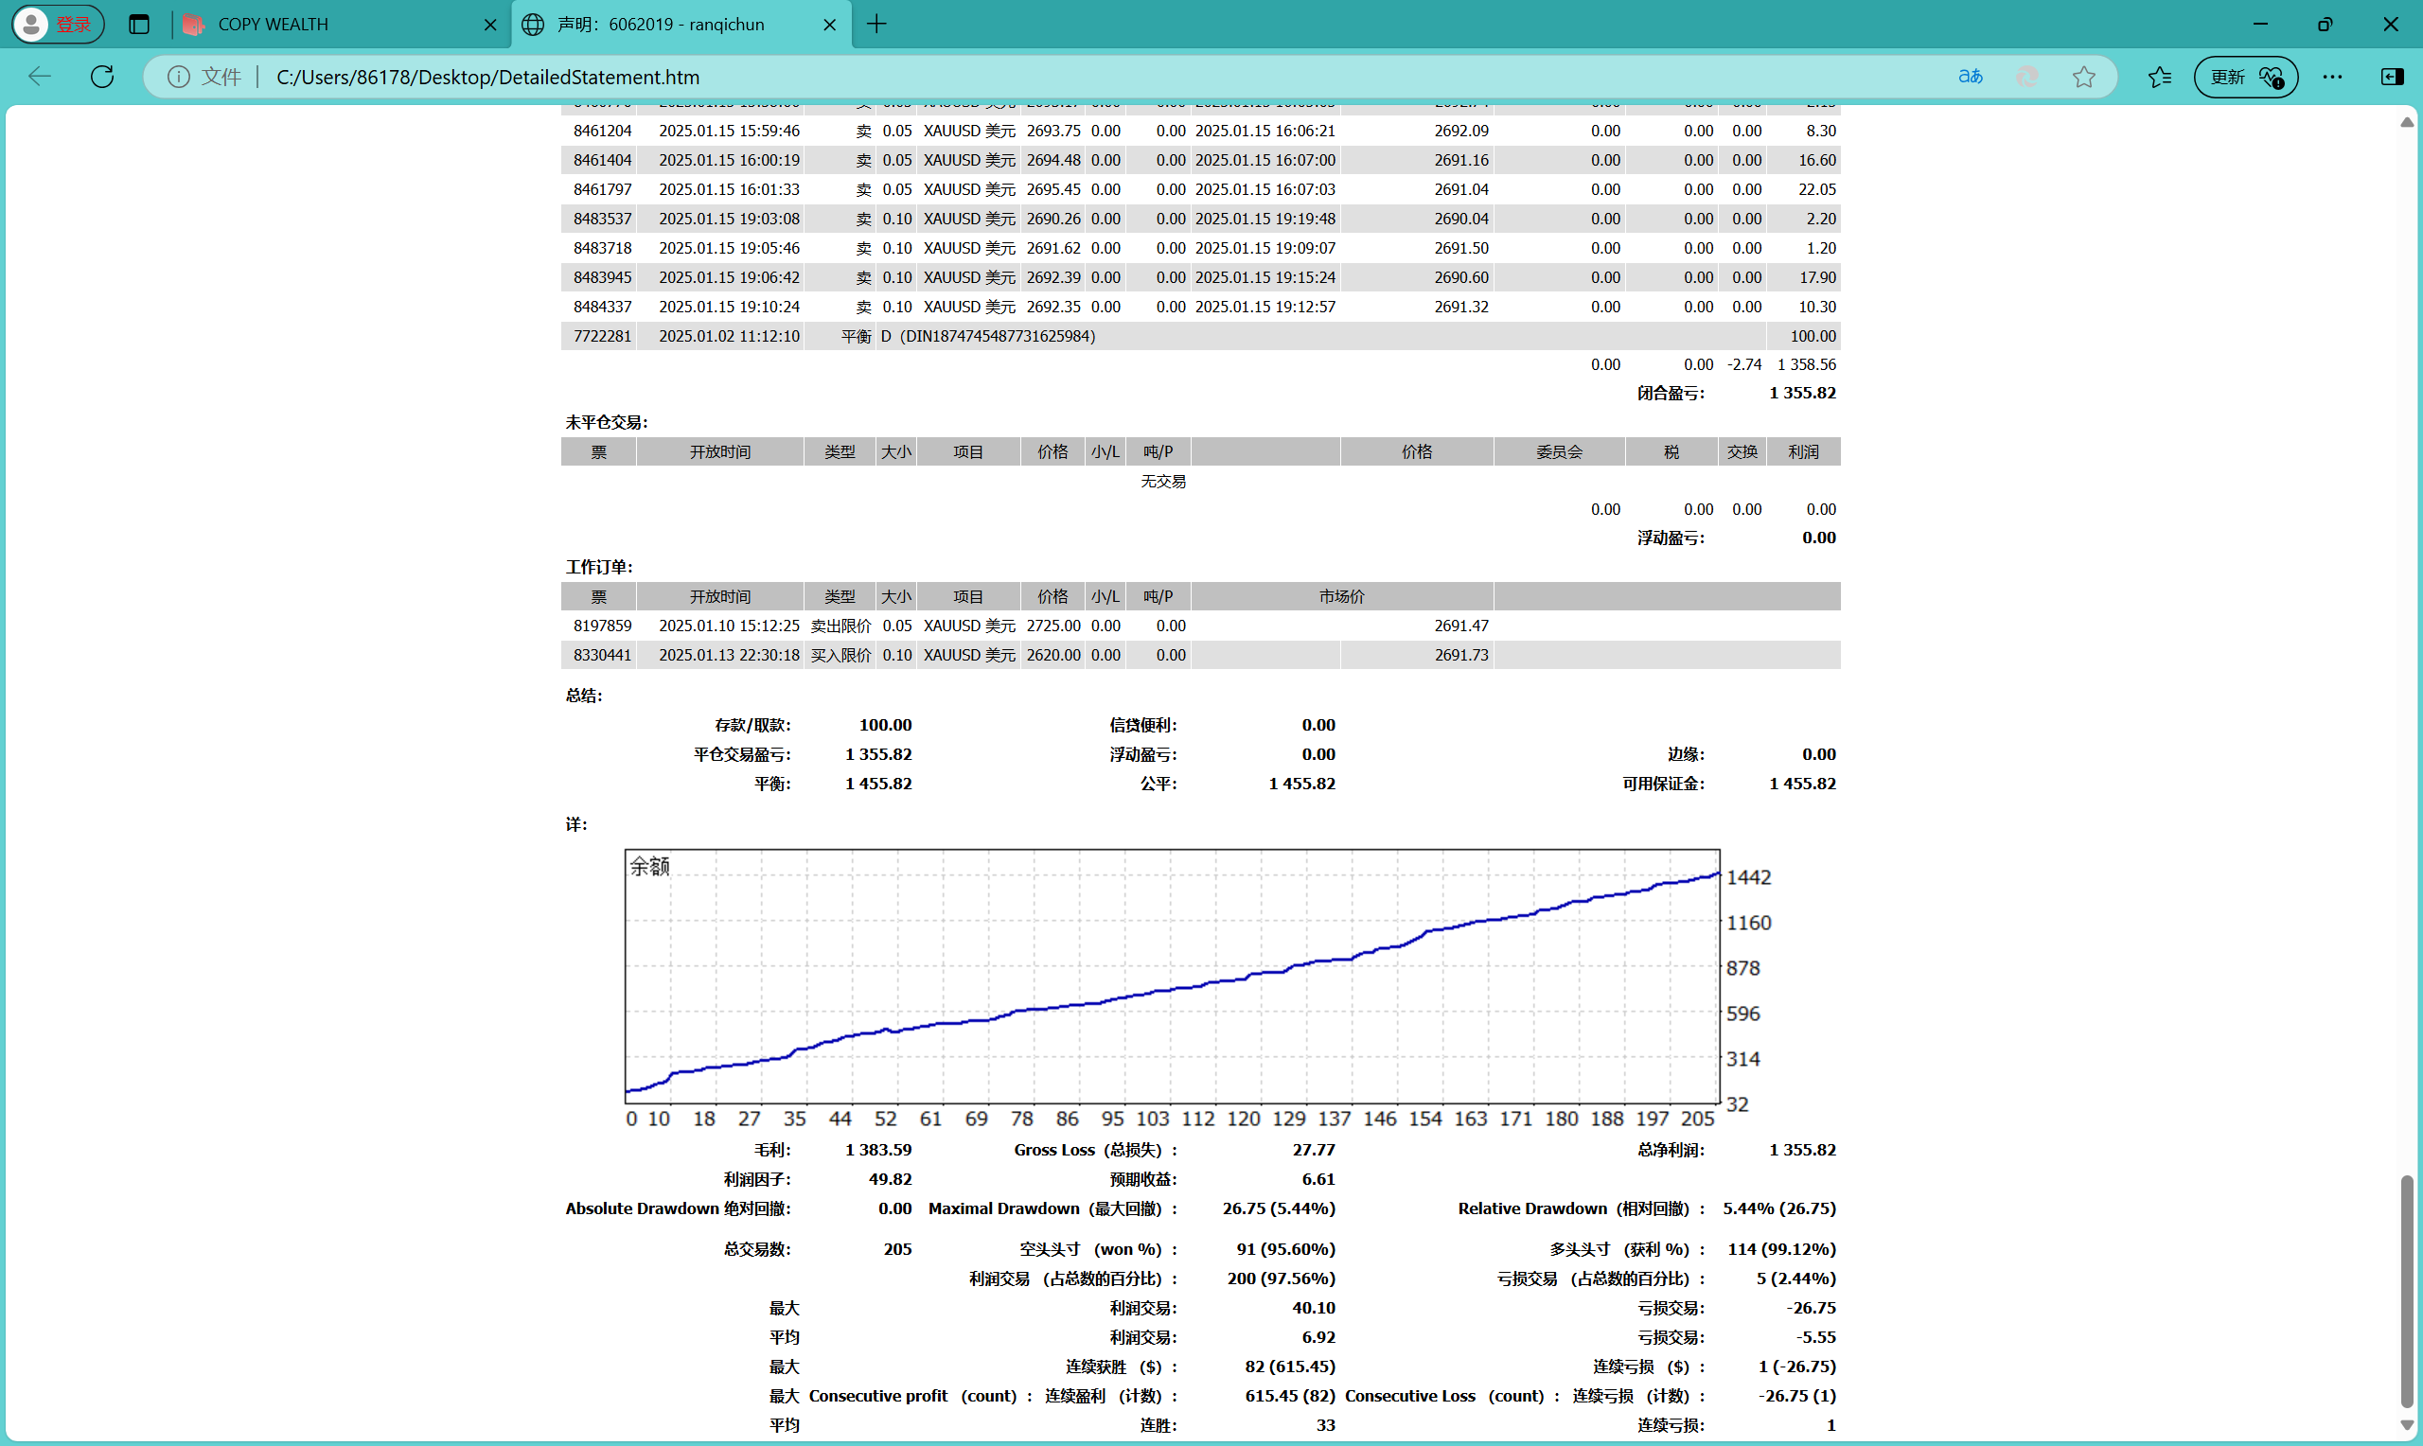Viewport: 2423px width, 1446px height.
Task: Click balance row ticket 7722281
Action: [x=602, y=335]
